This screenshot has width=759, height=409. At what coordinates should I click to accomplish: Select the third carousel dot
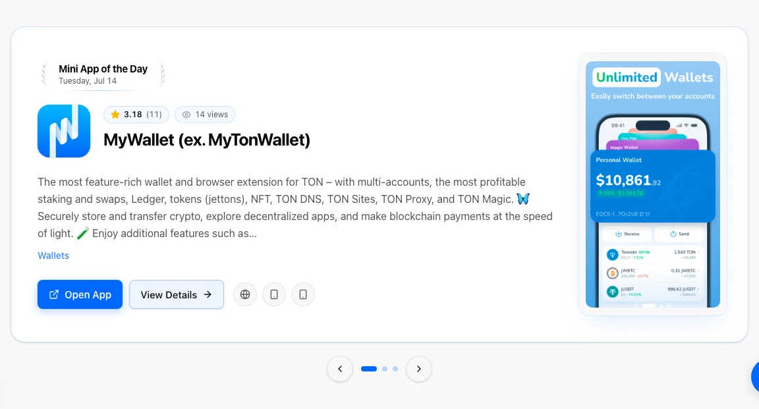point(395,369)
